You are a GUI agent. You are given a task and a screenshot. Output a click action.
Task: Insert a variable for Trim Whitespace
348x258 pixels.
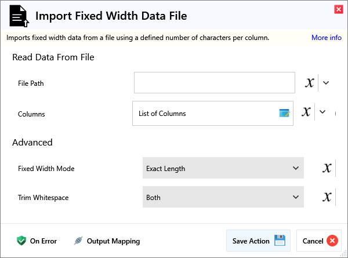click(x=328, y=198)
